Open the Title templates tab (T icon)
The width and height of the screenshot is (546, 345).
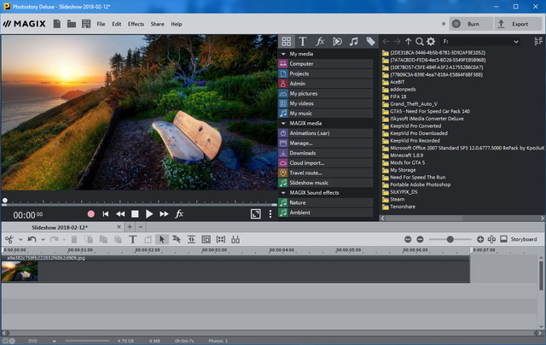[x=304, y=41]
